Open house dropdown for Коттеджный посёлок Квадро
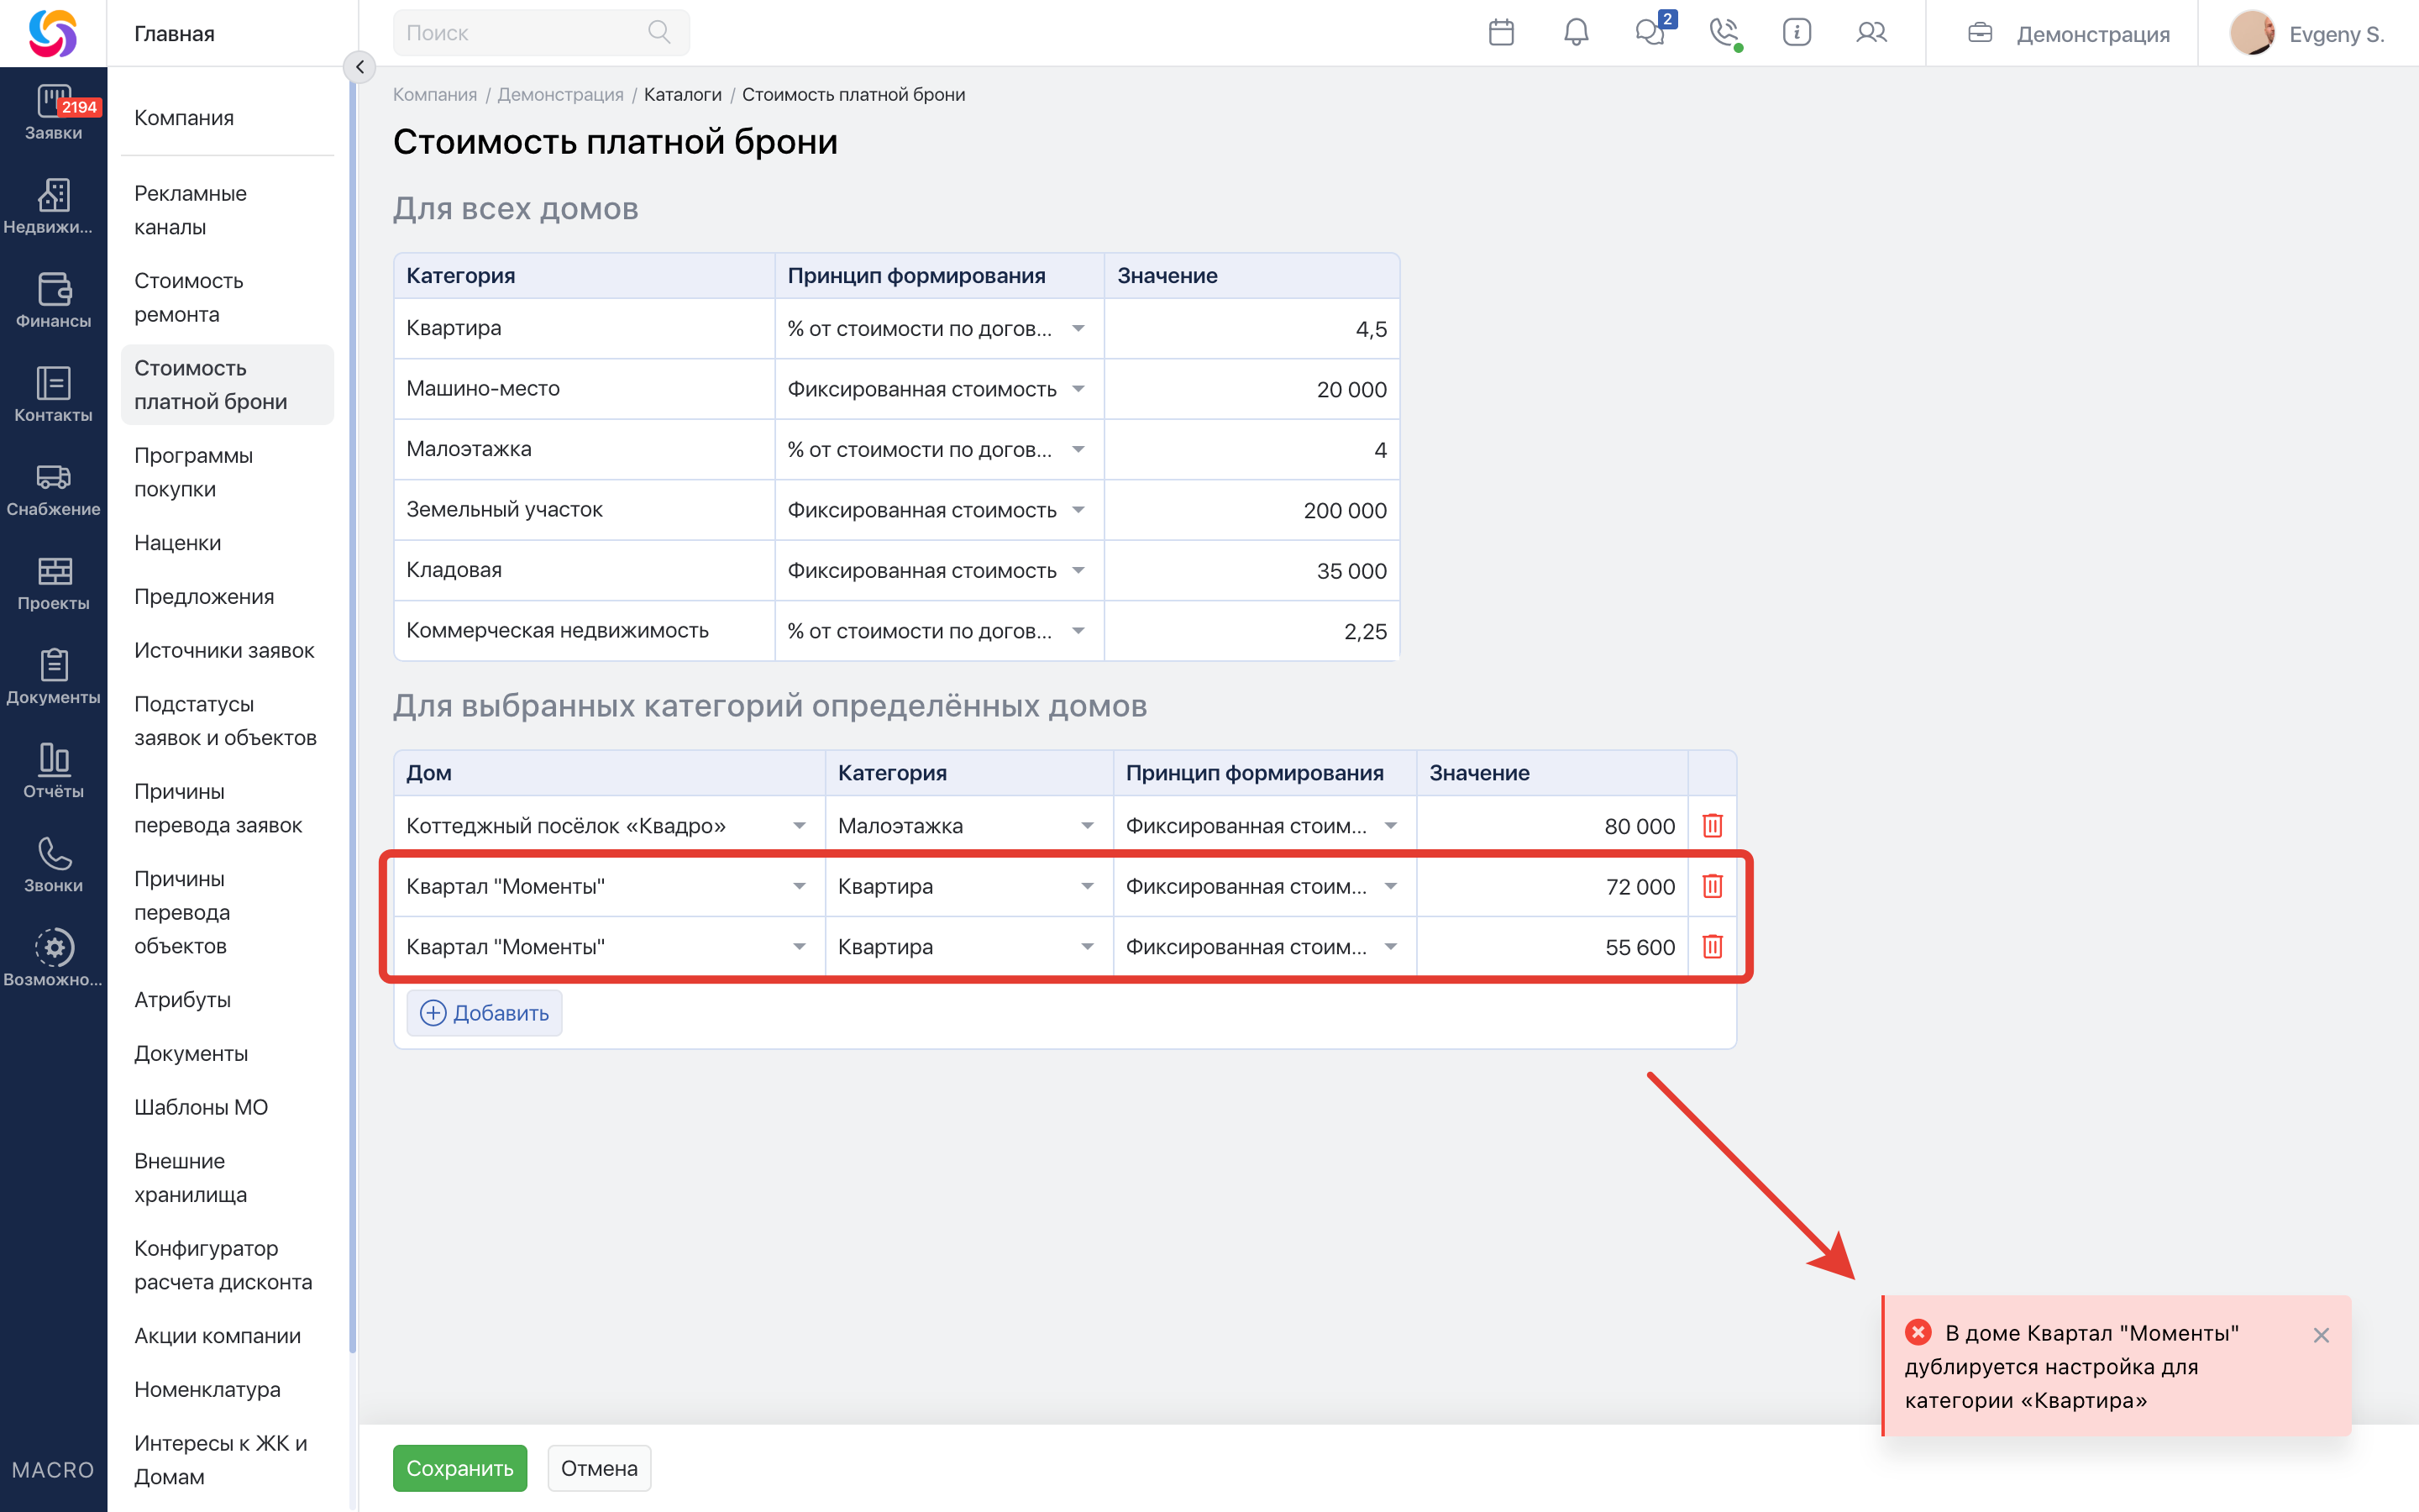 coord(799,826)
